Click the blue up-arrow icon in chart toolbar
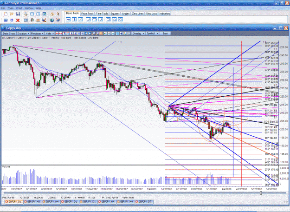290x212 pixels. (x=121, y=33)
